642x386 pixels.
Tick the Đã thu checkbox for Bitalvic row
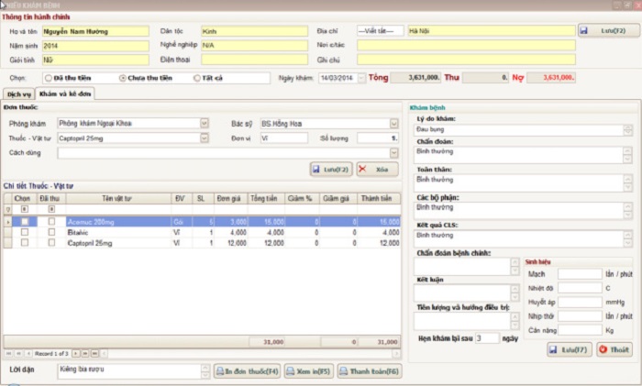coord(51,233)
